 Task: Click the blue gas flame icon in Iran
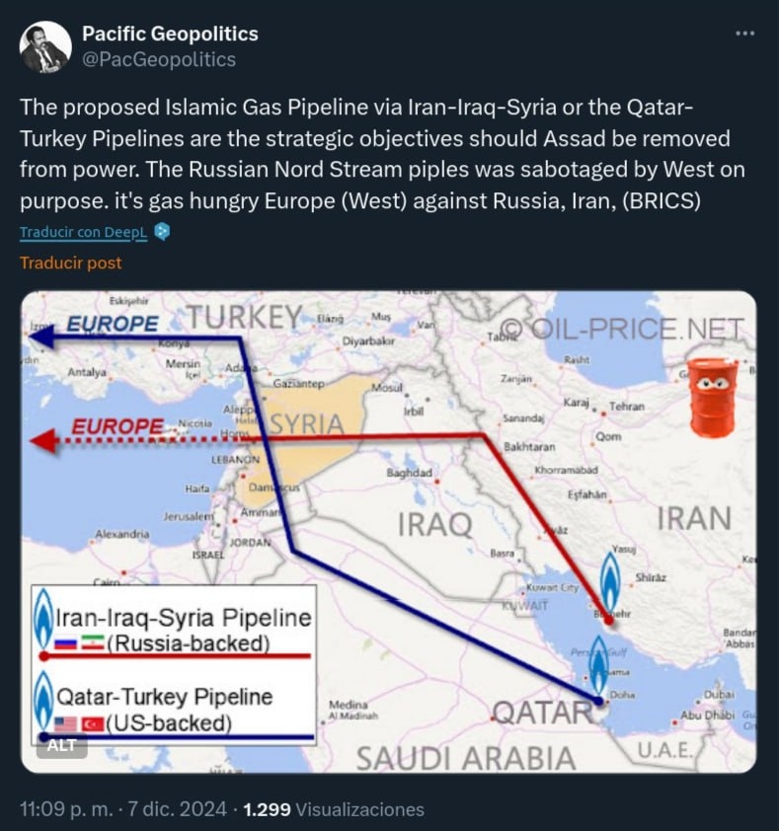[609, 582]
